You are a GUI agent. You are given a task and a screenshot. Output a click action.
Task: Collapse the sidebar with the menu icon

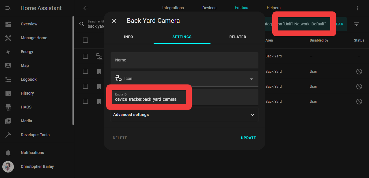(8, 8)
